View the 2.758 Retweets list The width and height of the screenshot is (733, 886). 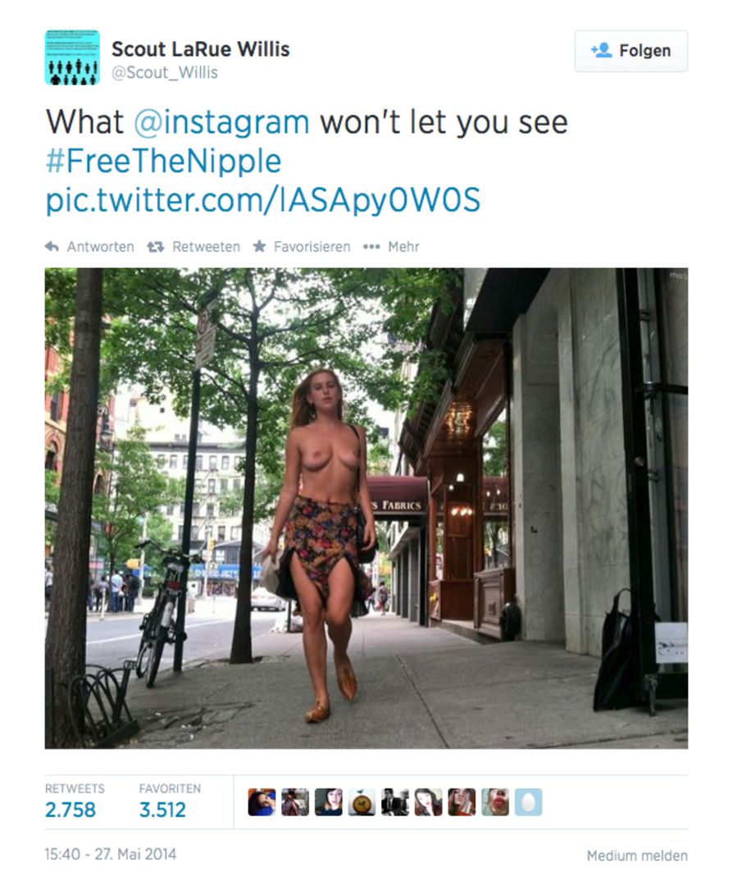coord(71,810)
